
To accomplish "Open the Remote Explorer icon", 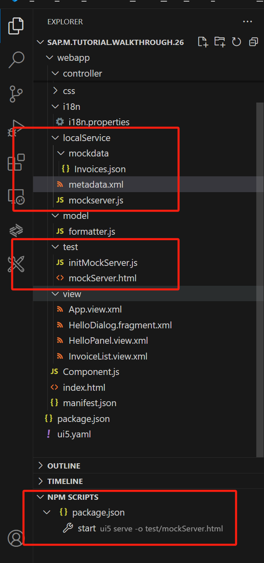I will coord(16,197).
